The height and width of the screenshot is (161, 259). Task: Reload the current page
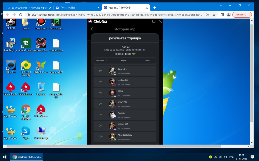point(20,15)
